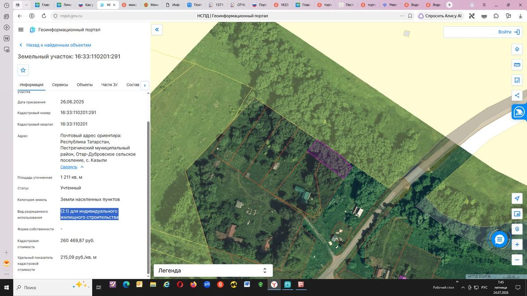This screenshot has height=296, width=527.
Task: Switch to Информация tab
Action: (x=31, y=85)
